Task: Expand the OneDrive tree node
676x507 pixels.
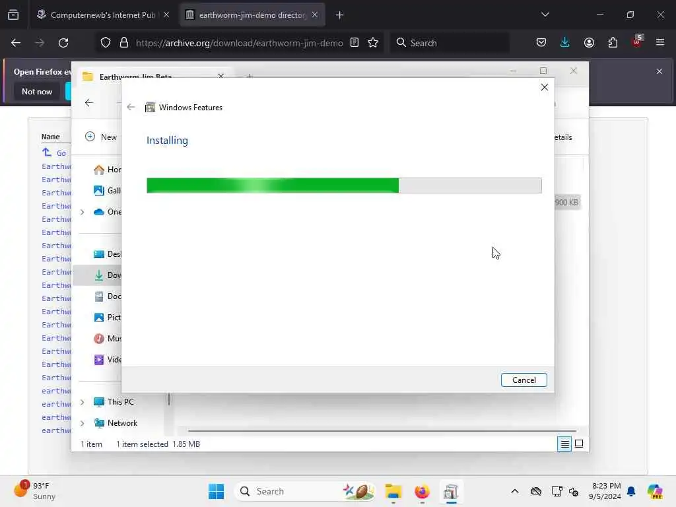Action: point(83,212)
